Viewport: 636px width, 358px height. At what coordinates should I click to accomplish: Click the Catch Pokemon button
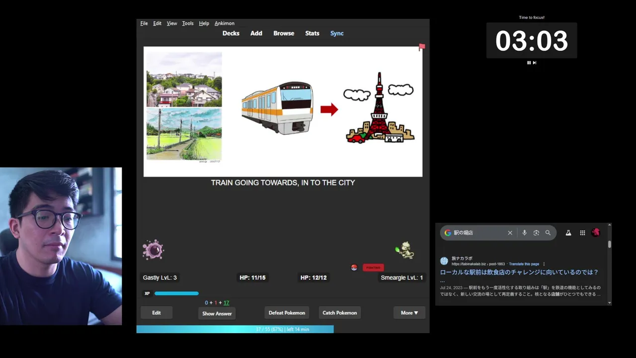tap(340, 313)
